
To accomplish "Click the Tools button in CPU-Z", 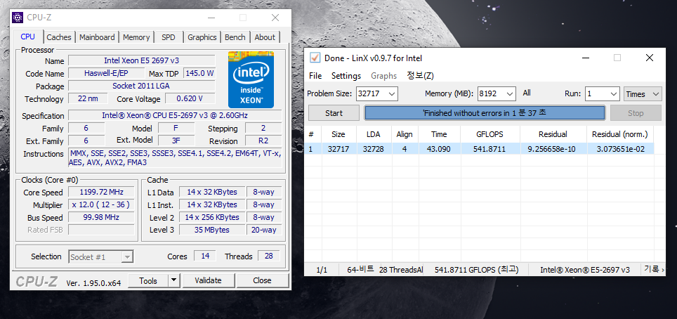I will point(148,280).
